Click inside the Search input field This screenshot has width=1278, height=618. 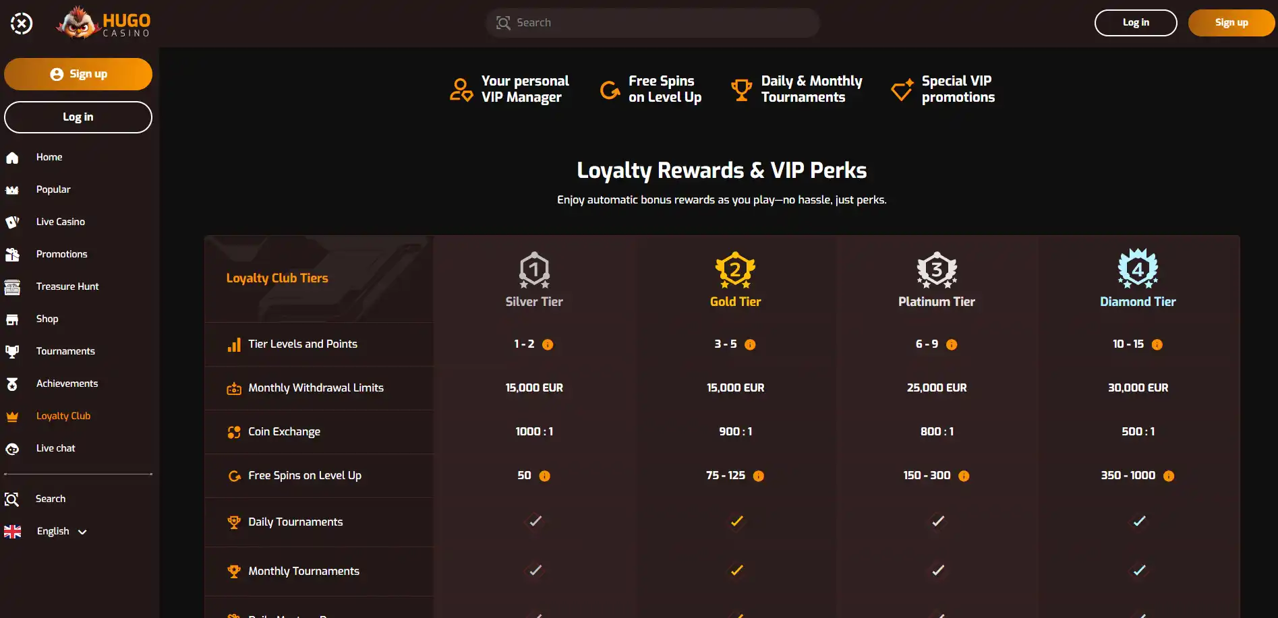[652, 22]
